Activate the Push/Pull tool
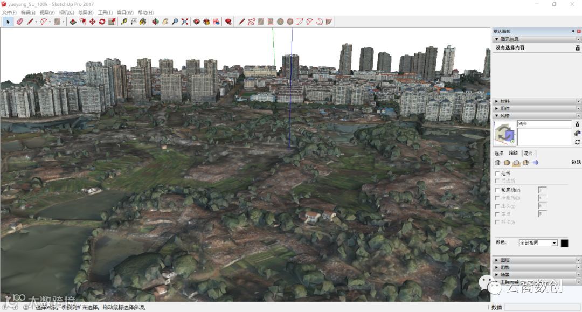 coord(73,22)
